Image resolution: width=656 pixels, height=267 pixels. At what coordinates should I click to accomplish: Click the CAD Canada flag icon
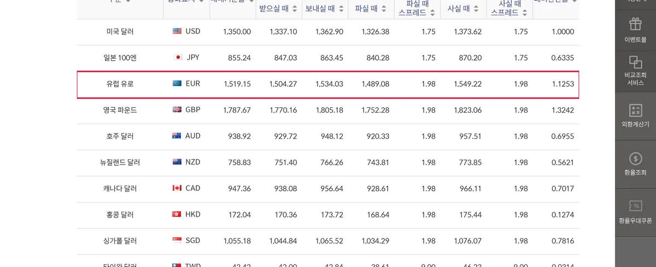[x=177, y=188]
